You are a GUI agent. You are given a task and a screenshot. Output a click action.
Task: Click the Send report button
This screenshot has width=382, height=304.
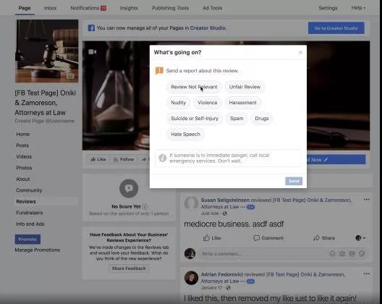(x=294, y=181)
